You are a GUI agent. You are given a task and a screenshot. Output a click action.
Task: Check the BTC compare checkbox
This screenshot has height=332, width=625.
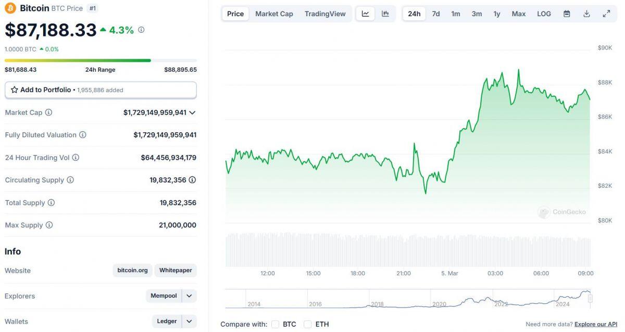point(275,324)
